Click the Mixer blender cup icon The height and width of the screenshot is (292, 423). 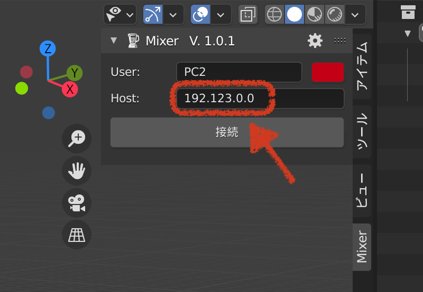pos(133,41)
